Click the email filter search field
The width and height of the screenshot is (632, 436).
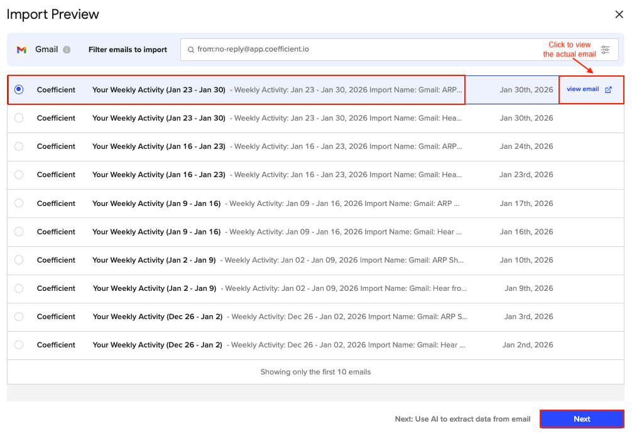(390, 50)
